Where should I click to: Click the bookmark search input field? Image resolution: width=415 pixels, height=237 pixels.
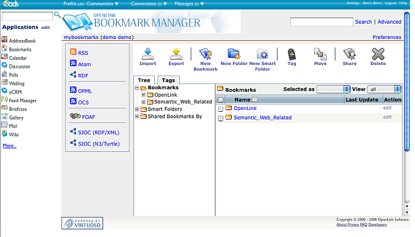point(321,22)
